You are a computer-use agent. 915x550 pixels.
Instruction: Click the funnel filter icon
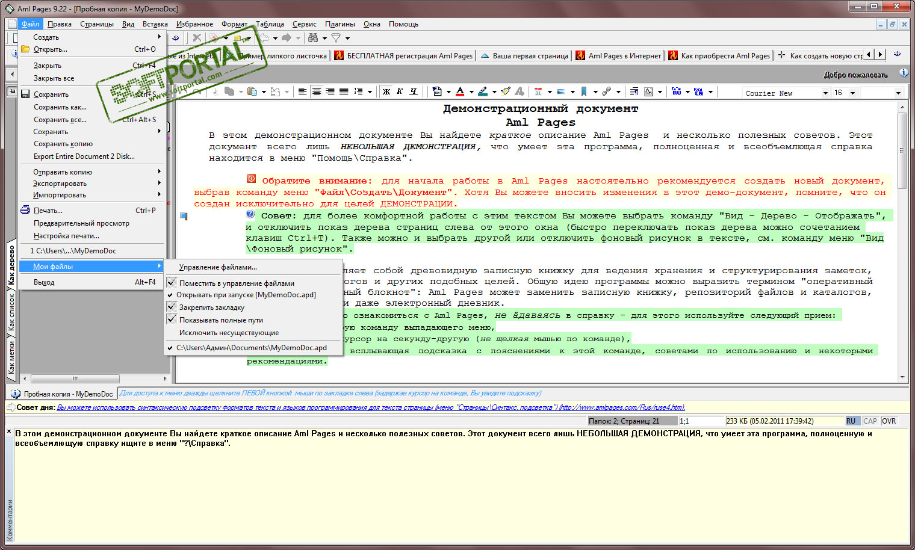click(x=336, y=37)
